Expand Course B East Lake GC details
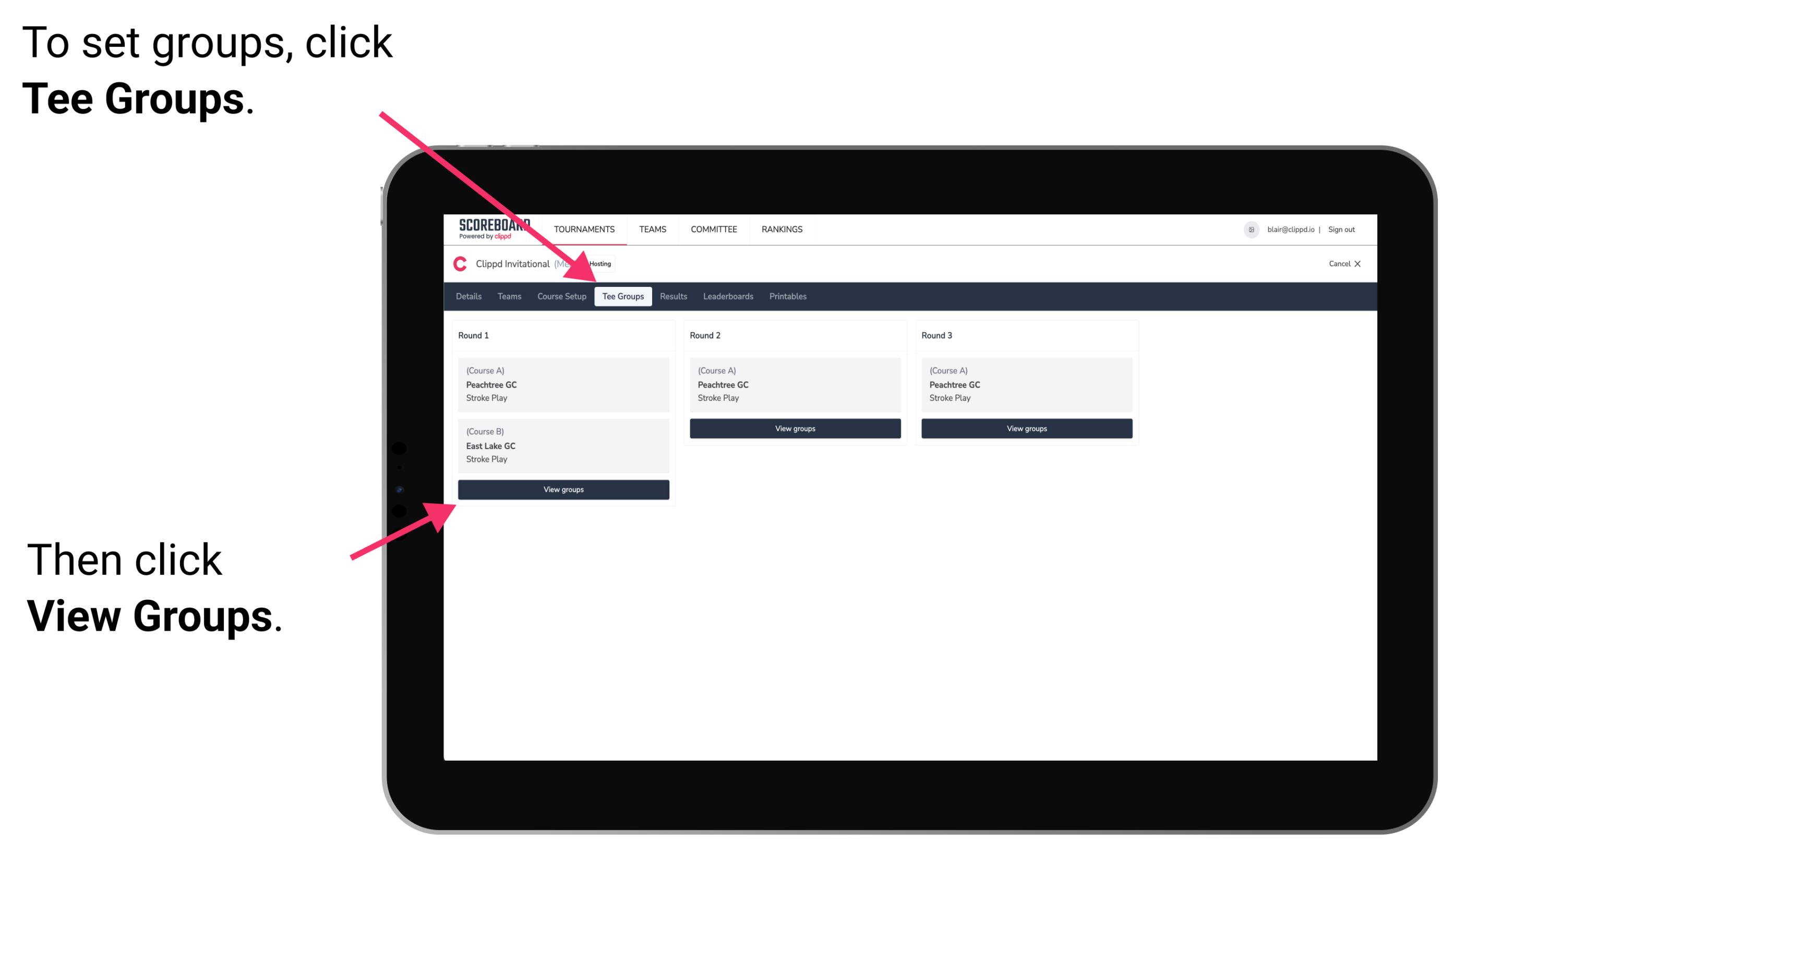Screen dimensions: 1814x976 click(562, 445)
